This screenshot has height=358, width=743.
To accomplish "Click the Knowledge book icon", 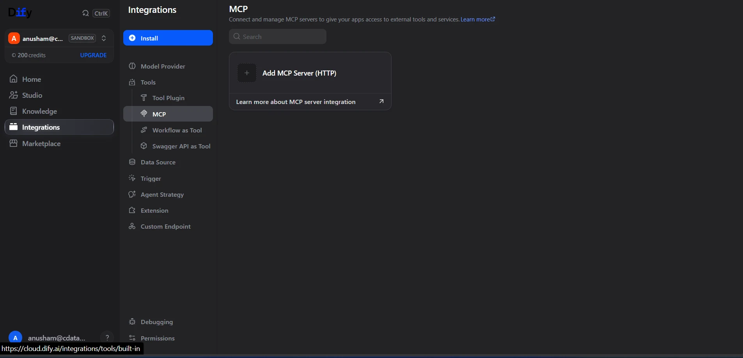I will point(14,111).
